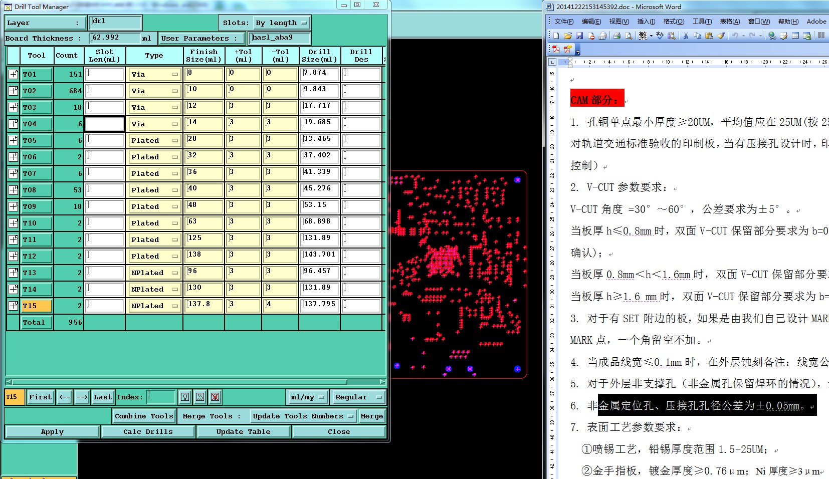The image size is (829, 479).
Task: Click red highlighted 'CAM 部分' heading
Action: tap(597, 99)
